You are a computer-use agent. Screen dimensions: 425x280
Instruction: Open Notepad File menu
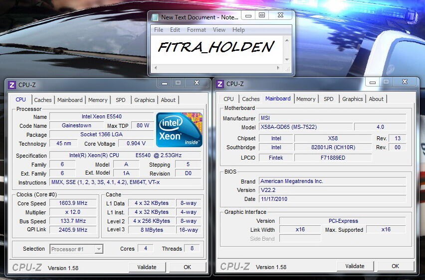(x=159, y=30)
